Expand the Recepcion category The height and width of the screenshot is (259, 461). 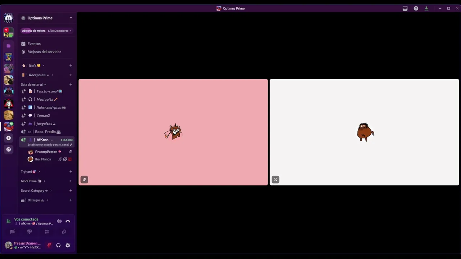(x=37, y=75)
